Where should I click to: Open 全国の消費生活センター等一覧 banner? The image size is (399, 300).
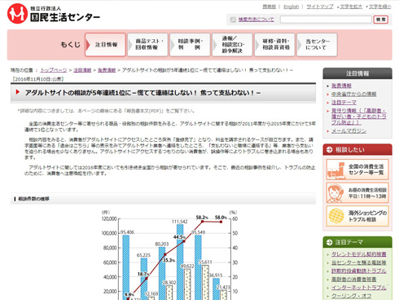coord(357,170)
